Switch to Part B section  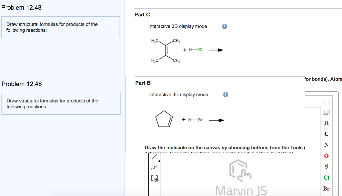tap(142, 83)
